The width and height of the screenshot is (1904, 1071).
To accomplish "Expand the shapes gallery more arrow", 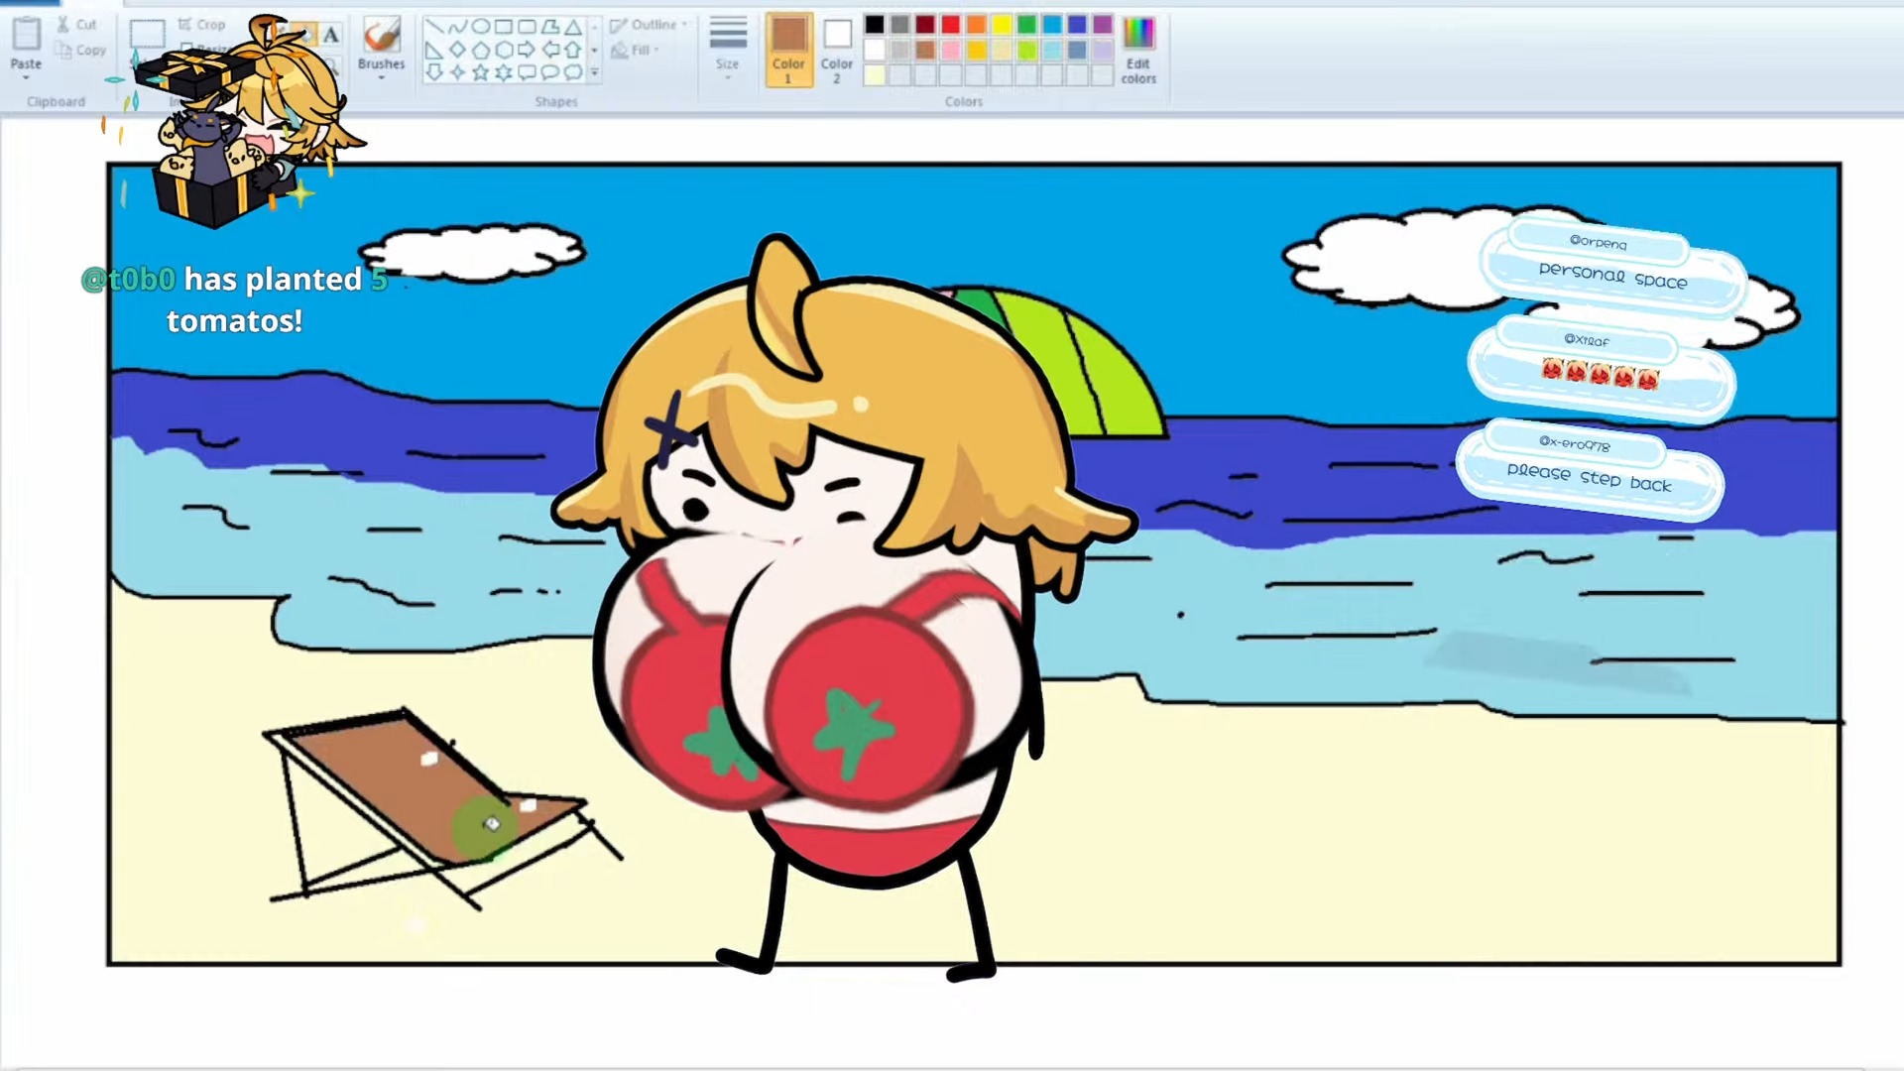I will coord(594,72).
